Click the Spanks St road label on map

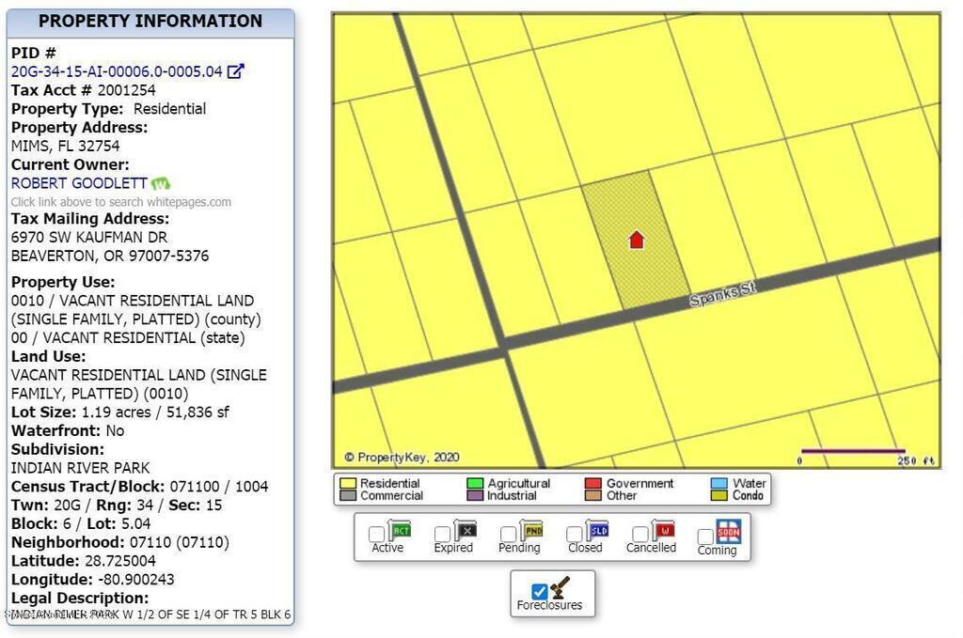(x=722, y=294)
